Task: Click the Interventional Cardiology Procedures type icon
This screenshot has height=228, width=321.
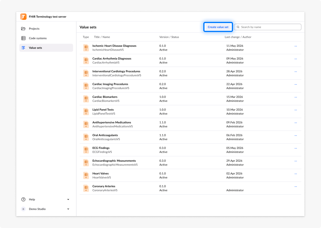Action: (x=86, y=73)
